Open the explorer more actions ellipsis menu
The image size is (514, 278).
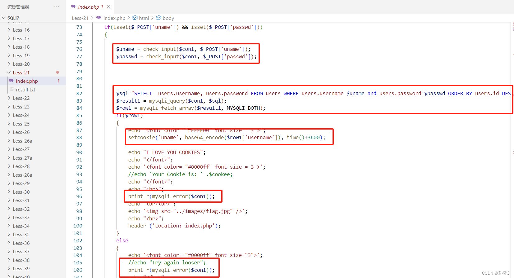click(57, 7)
